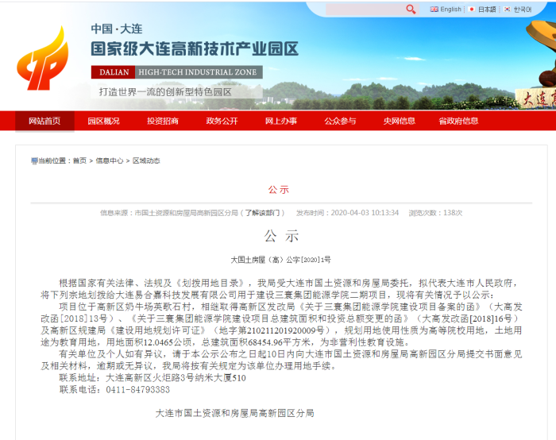Click the red 公示 title heading
The image size is (556, 440).
pos(279,190)
